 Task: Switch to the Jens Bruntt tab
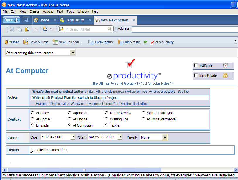[76, 20]
